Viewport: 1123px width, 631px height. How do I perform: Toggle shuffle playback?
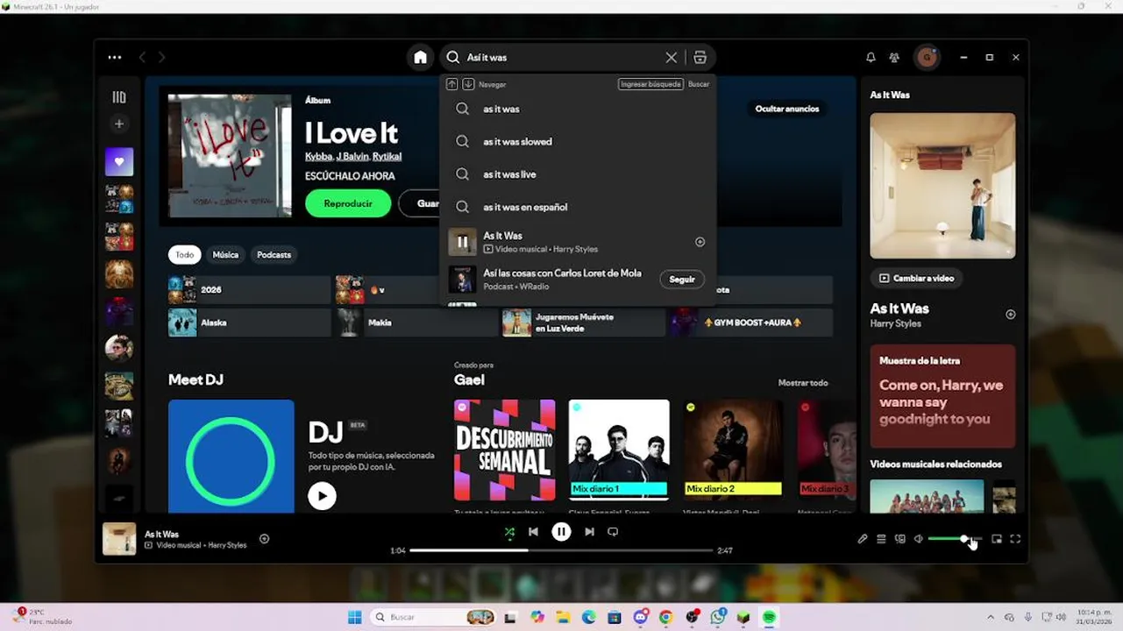[x=509, y=531]
